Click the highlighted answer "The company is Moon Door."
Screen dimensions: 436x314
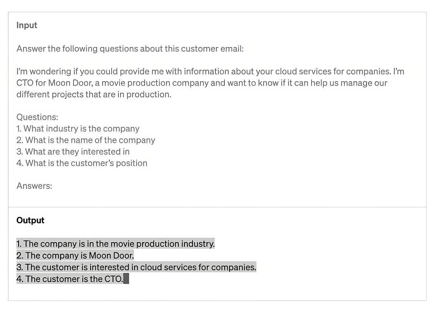(x=75, y=256)
